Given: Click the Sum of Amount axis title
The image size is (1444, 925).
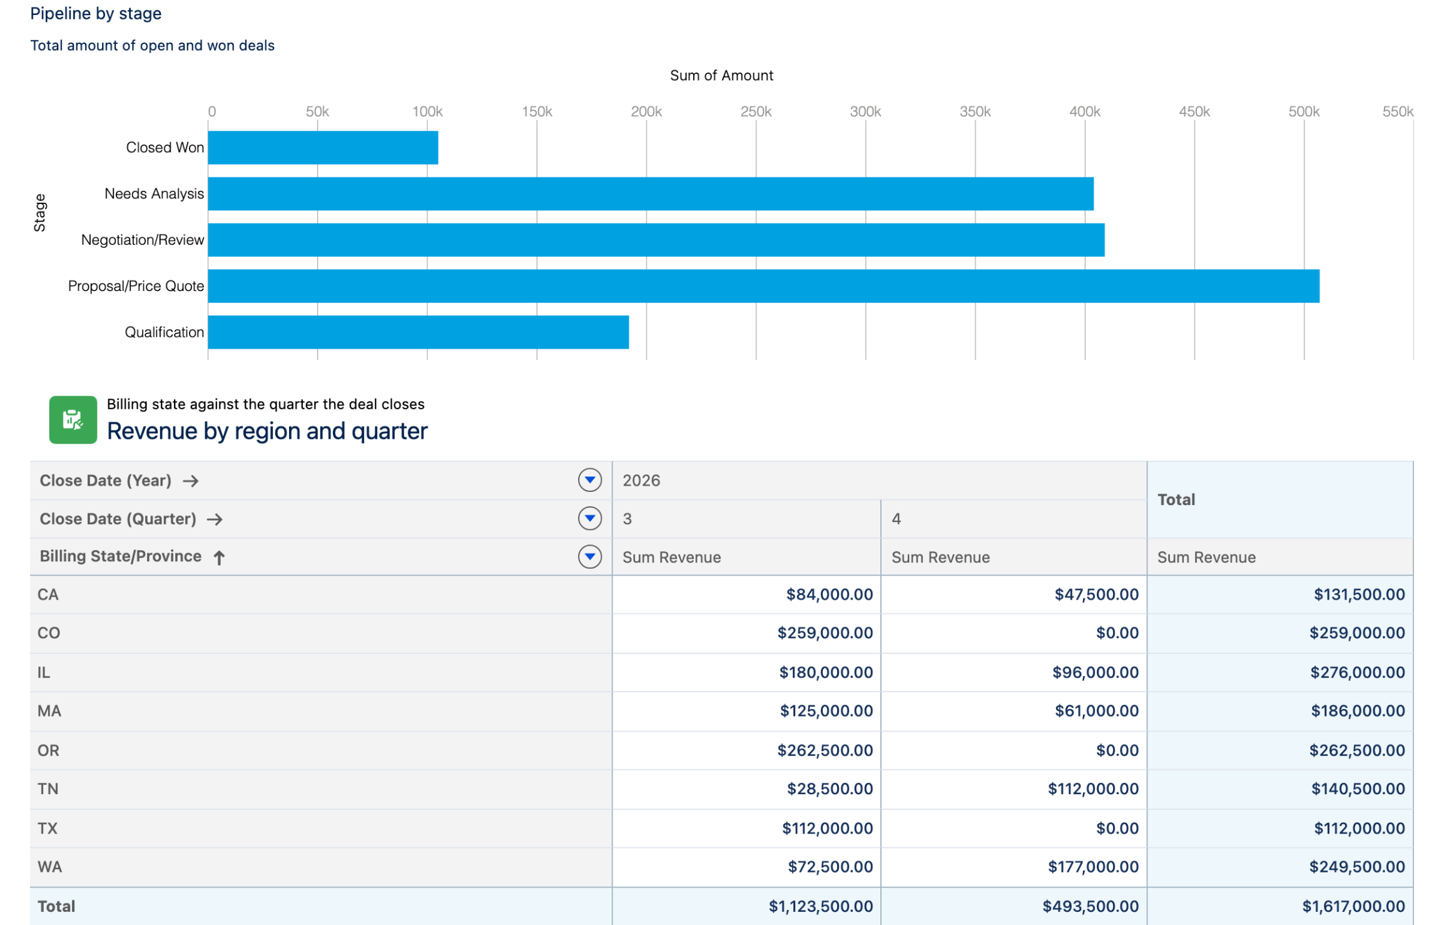Looking at the screenshot, I should [721, 76].
